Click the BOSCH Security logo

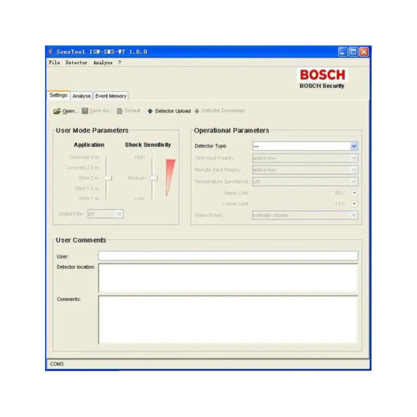coord(322,78)
